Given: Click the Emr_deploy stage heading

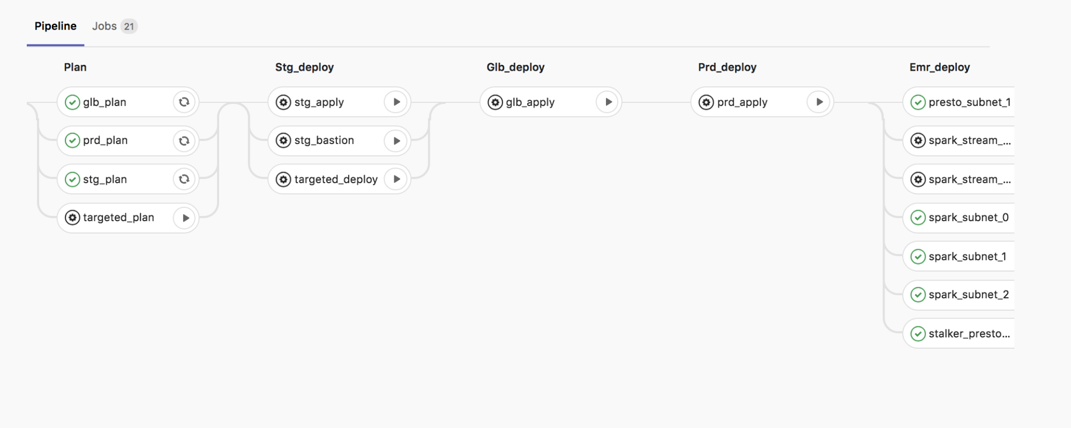Looking at the screenshot, I should coord(939,67).
